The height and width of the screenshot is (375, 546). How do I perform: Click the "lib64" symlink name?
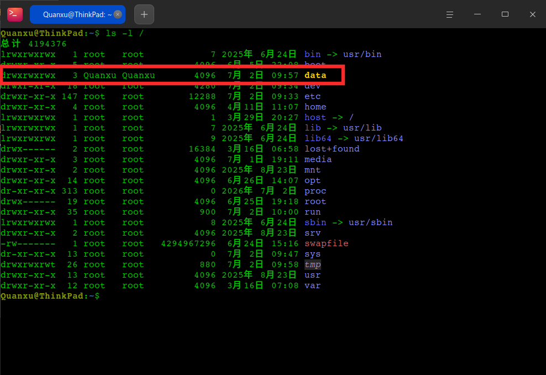[318, 138]
